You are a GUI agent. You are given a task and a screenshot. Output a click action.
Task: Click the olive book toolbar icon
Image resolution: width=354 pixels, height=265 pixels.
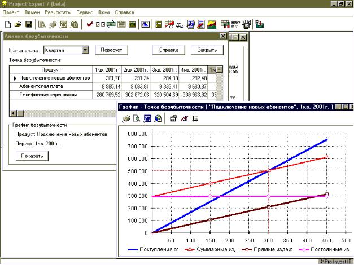[159, 24]
